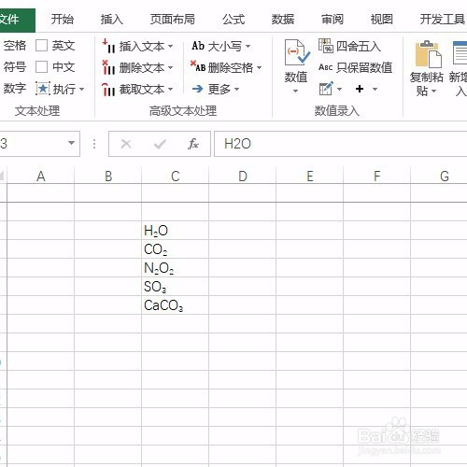Expand the 执行 dropdown arrow
This screenshot has height=467, width=467.
[x=81, y=90]
